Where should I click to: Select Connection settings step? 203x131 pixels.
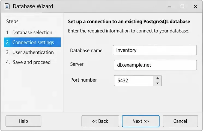(32, 42)
